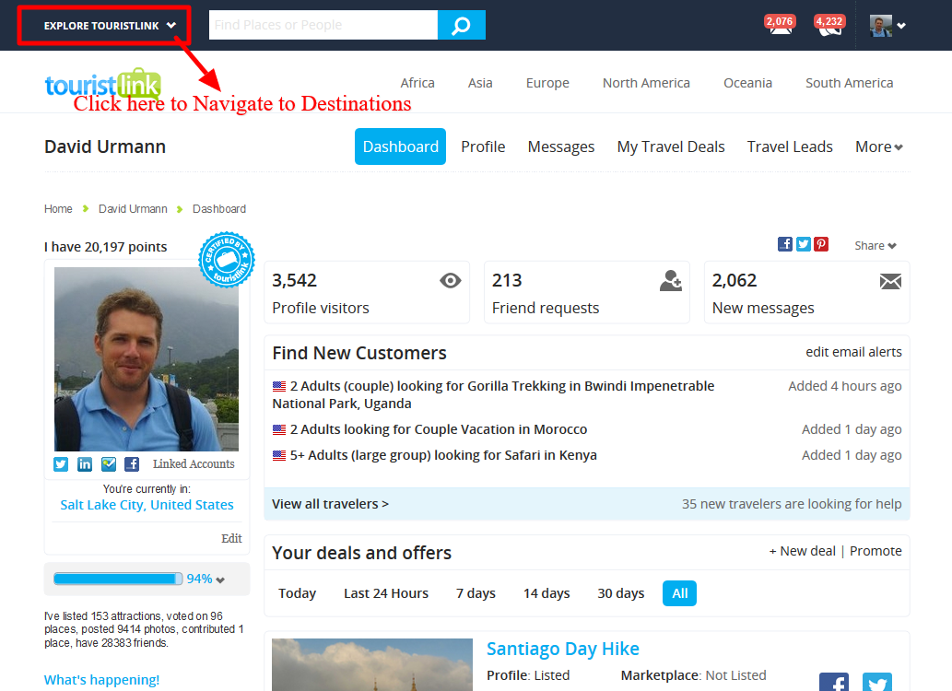Open the Couple Vacation in Morocco request

click(x=439, y=429)
